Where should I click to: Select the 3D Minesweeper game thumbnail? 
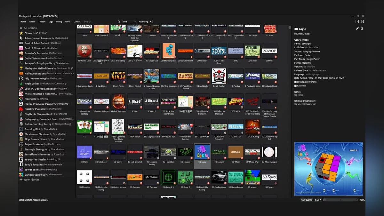pos(269,152)
